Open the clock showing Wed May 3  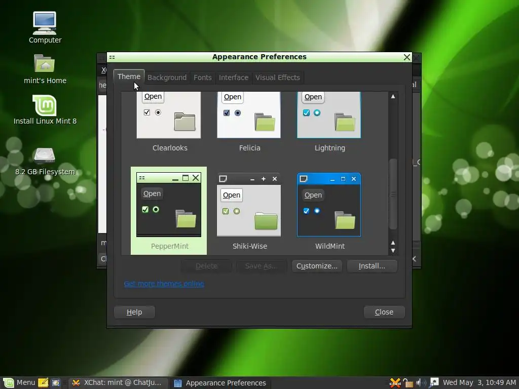479,383
